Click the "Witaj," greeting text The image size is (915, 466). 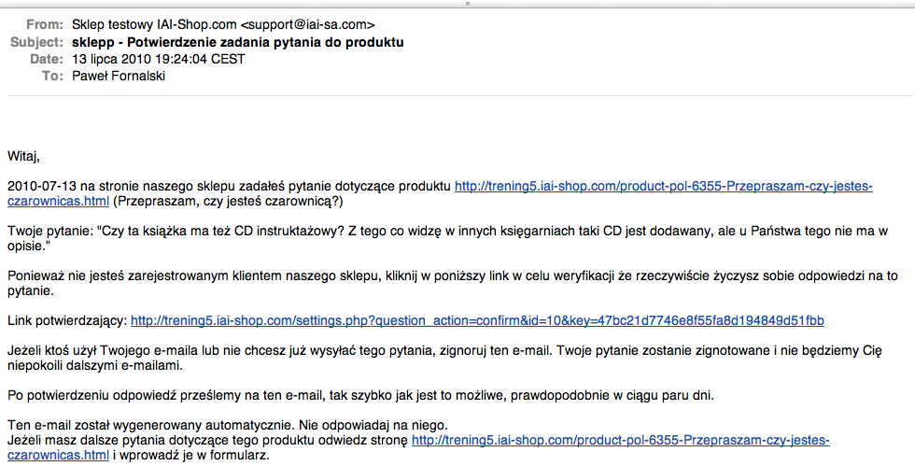tap(24, 156)
